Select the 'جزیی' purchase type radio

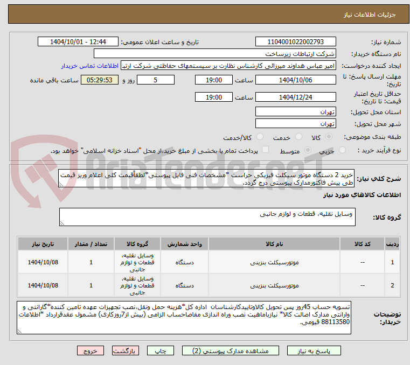click(x=342, y=150)
